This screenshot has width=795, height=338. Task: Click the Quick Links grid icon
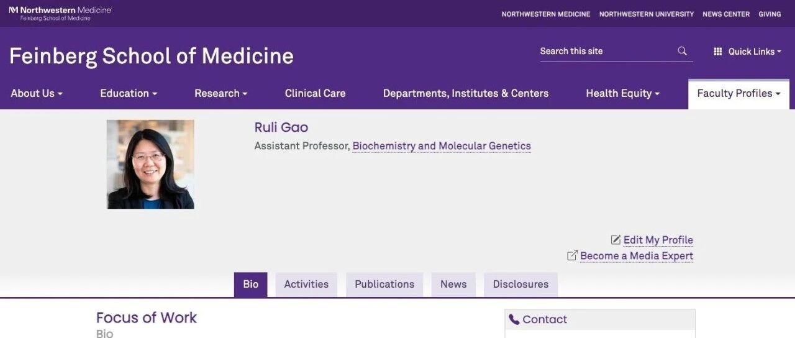click(718, 52)
